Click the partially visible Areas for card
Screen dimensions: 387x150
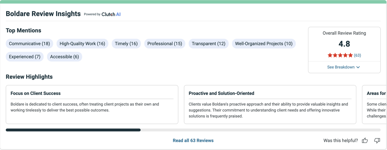[x=374, y=105]
